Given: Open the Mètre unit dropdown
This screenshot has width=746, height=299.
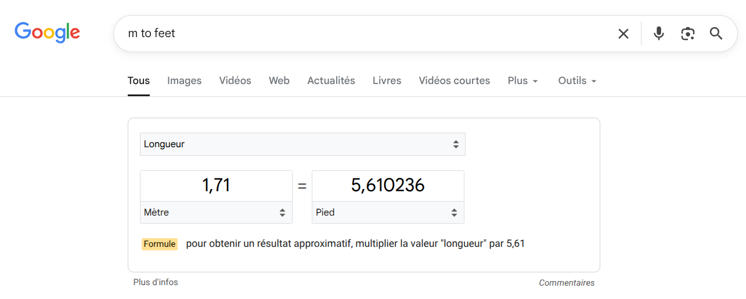Looking at the screenshot, I should (x=216, y=213).
